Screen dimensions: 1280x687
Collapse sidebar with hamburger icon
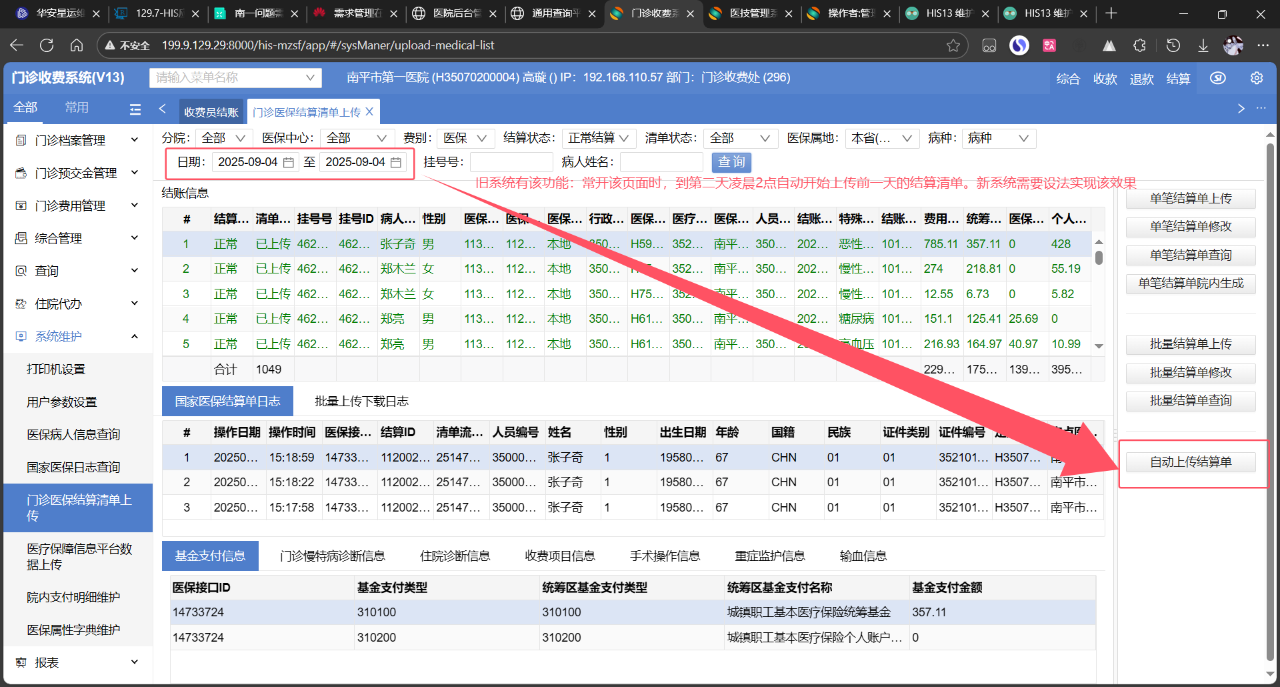[x=135, y=109]
